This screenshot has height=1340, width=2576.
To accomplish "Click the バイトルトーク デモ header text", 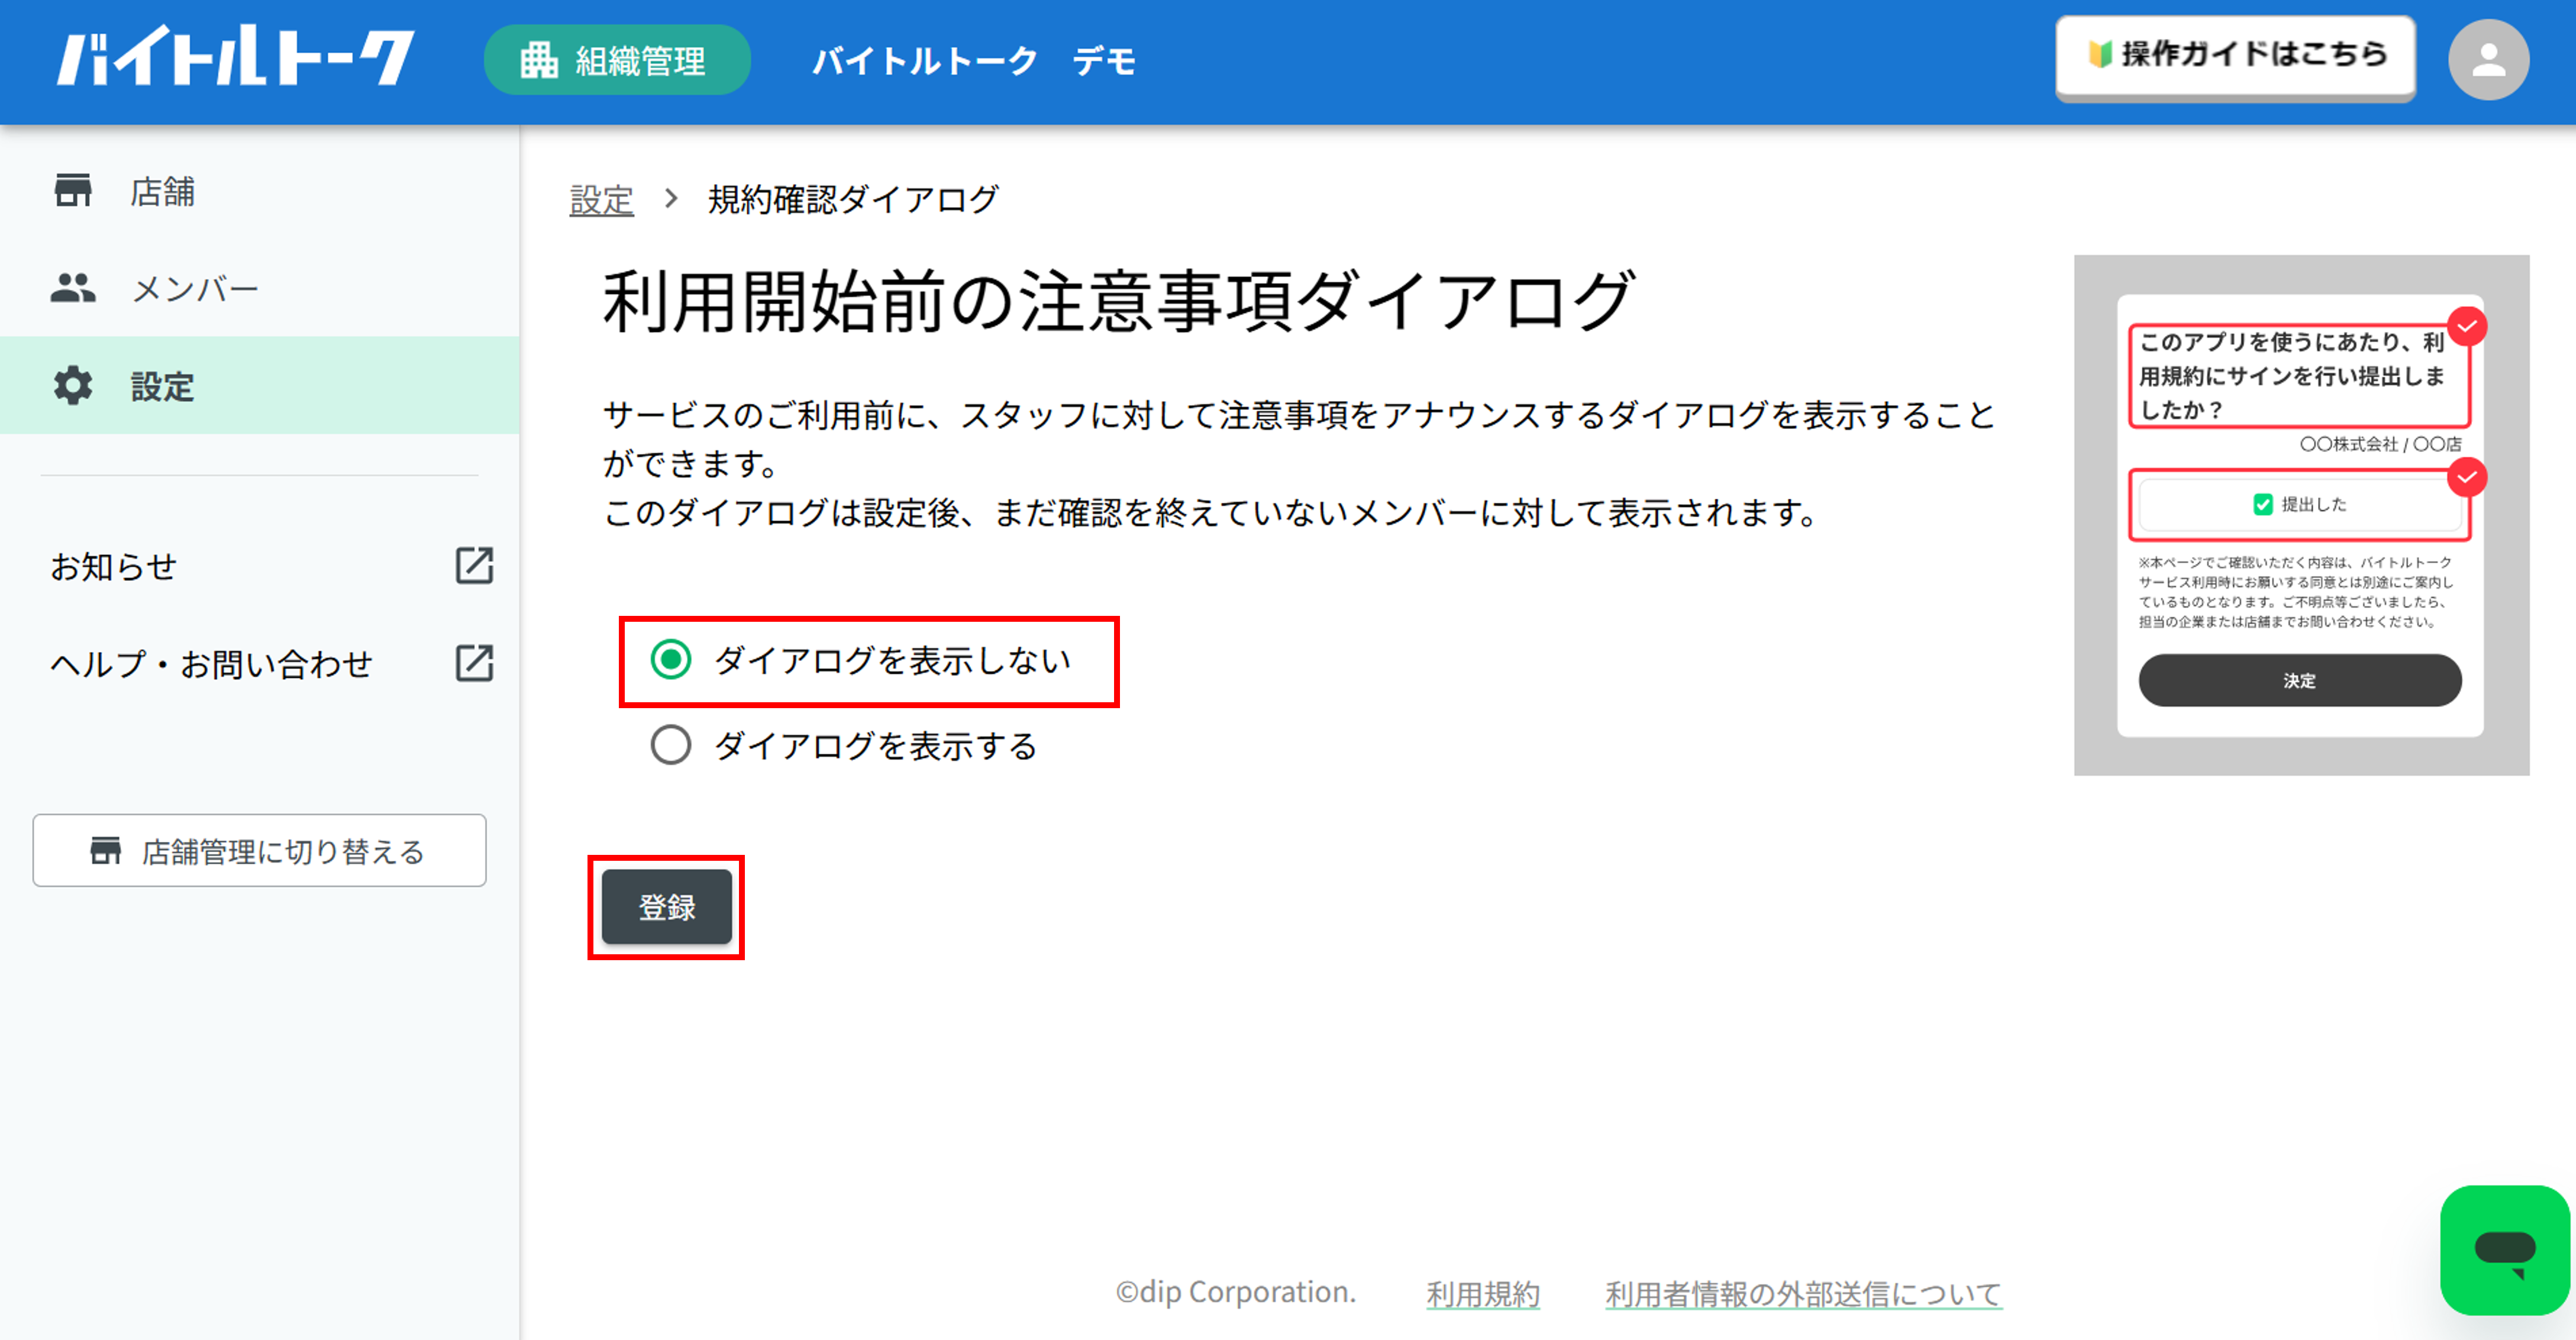I will click(973, 61).
